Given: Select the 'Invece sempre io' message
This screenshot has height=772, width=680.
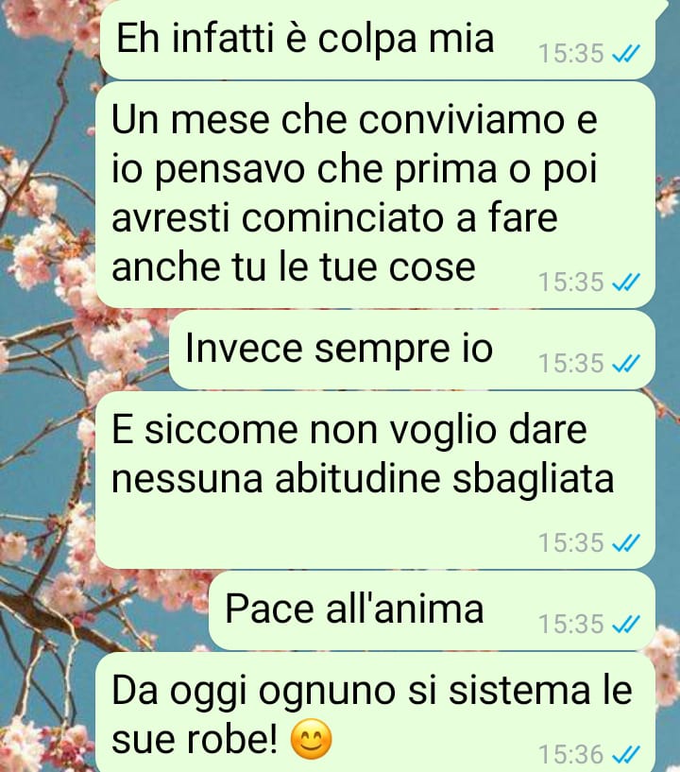Looking at the screenshot, I should (412, 350).
